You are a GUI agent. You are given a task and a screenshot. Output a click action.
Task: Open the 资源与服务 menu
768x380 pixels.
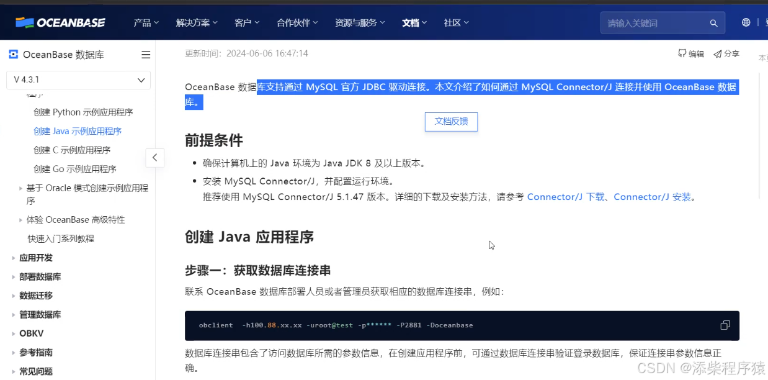tap(360, 23)
